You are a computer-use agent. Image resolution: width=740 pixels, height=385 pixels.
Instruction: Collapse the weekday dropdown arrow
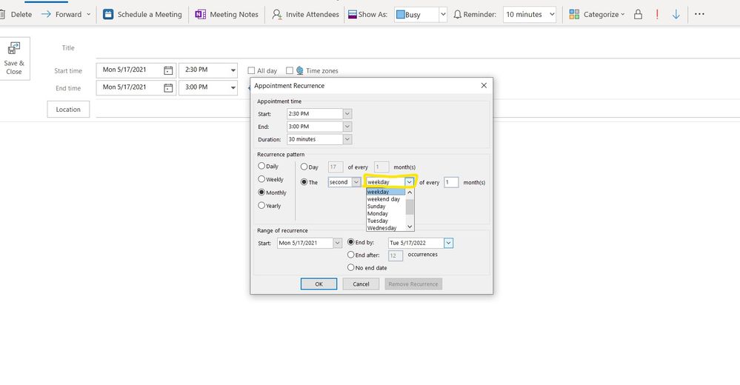[409, 182]
